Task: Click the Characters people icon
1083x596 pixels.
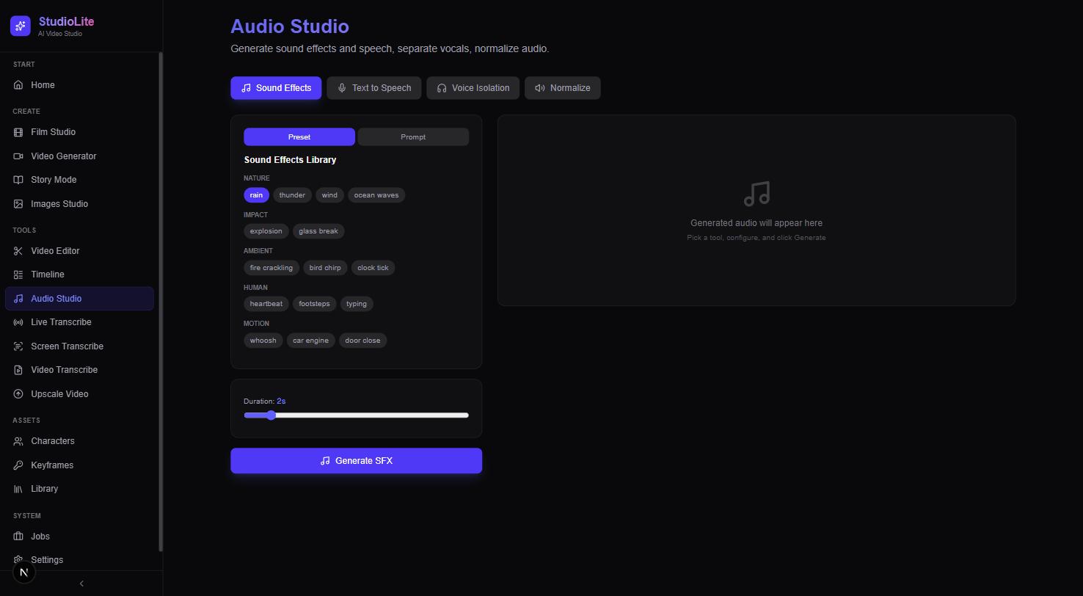Action: point(18,441)
